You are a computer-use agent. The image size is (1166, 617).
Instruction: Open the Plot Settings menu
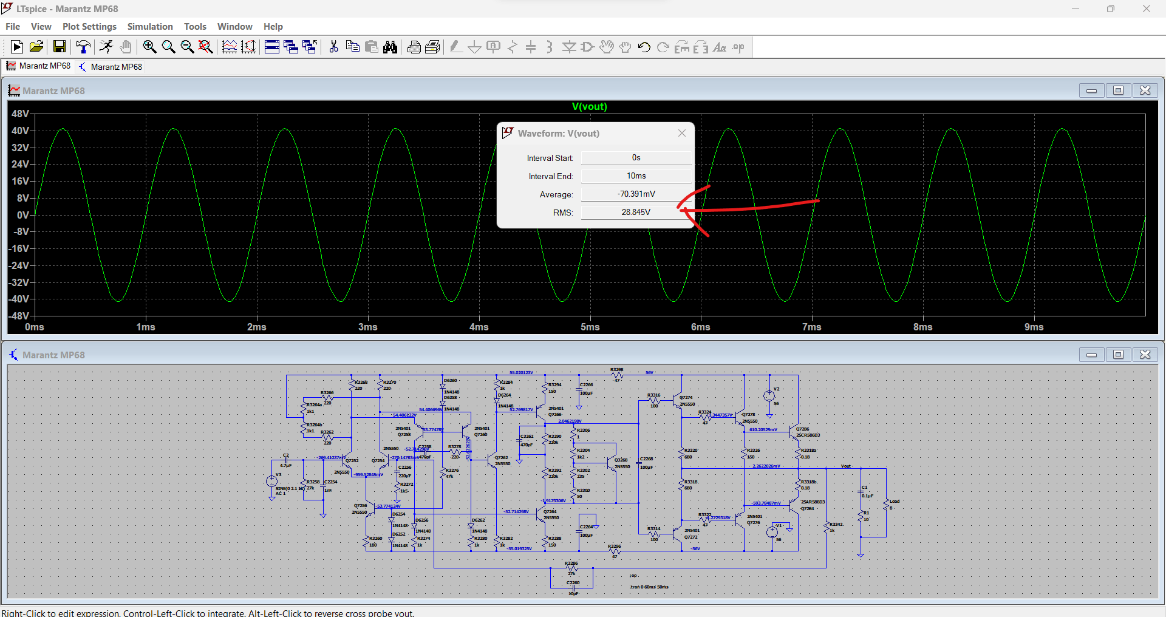pyautogui.click(x=89, y=27)
